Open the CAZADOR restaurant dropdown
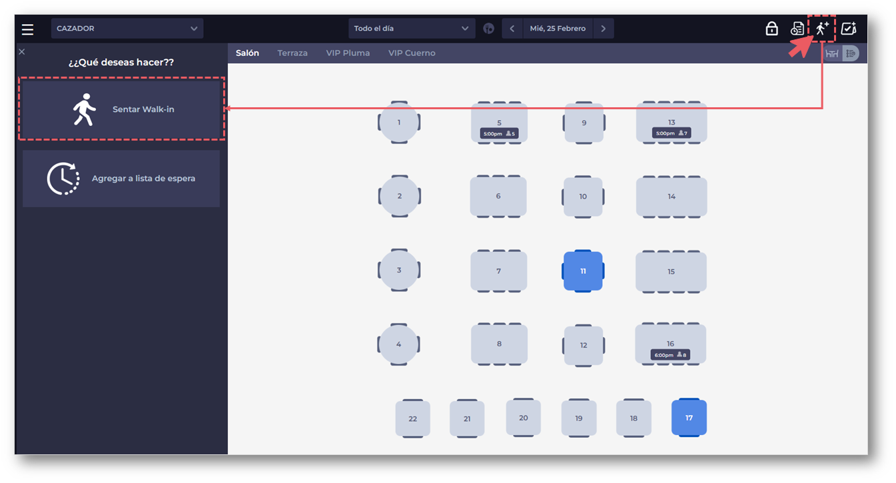The width and height of the screenshot is (896, 483). (127, 29)
